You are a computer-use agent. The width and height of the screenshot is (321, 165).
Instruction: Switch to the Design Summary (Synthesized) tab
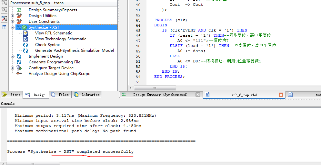pos(160,95)
